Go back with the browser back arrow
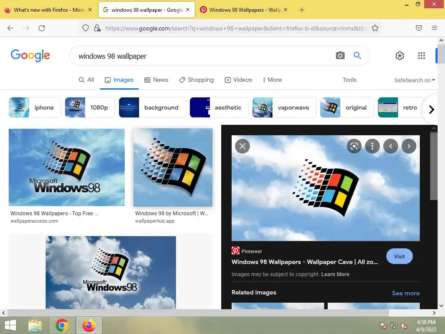The height and width of the screenshot is (334, 445). 10,28
